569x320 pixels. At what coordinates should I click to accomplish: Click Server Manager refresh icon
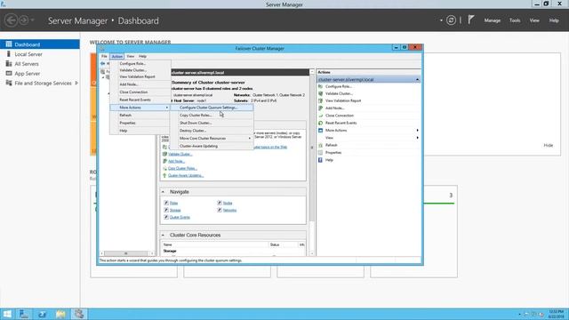tap(451, 20)
